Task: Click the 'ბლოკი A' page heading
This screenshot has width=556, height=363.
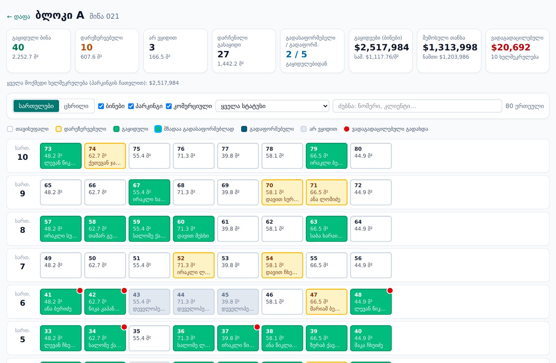Action: (x=60, y=16)
